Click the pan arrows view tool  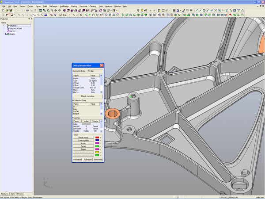(56, 11)
